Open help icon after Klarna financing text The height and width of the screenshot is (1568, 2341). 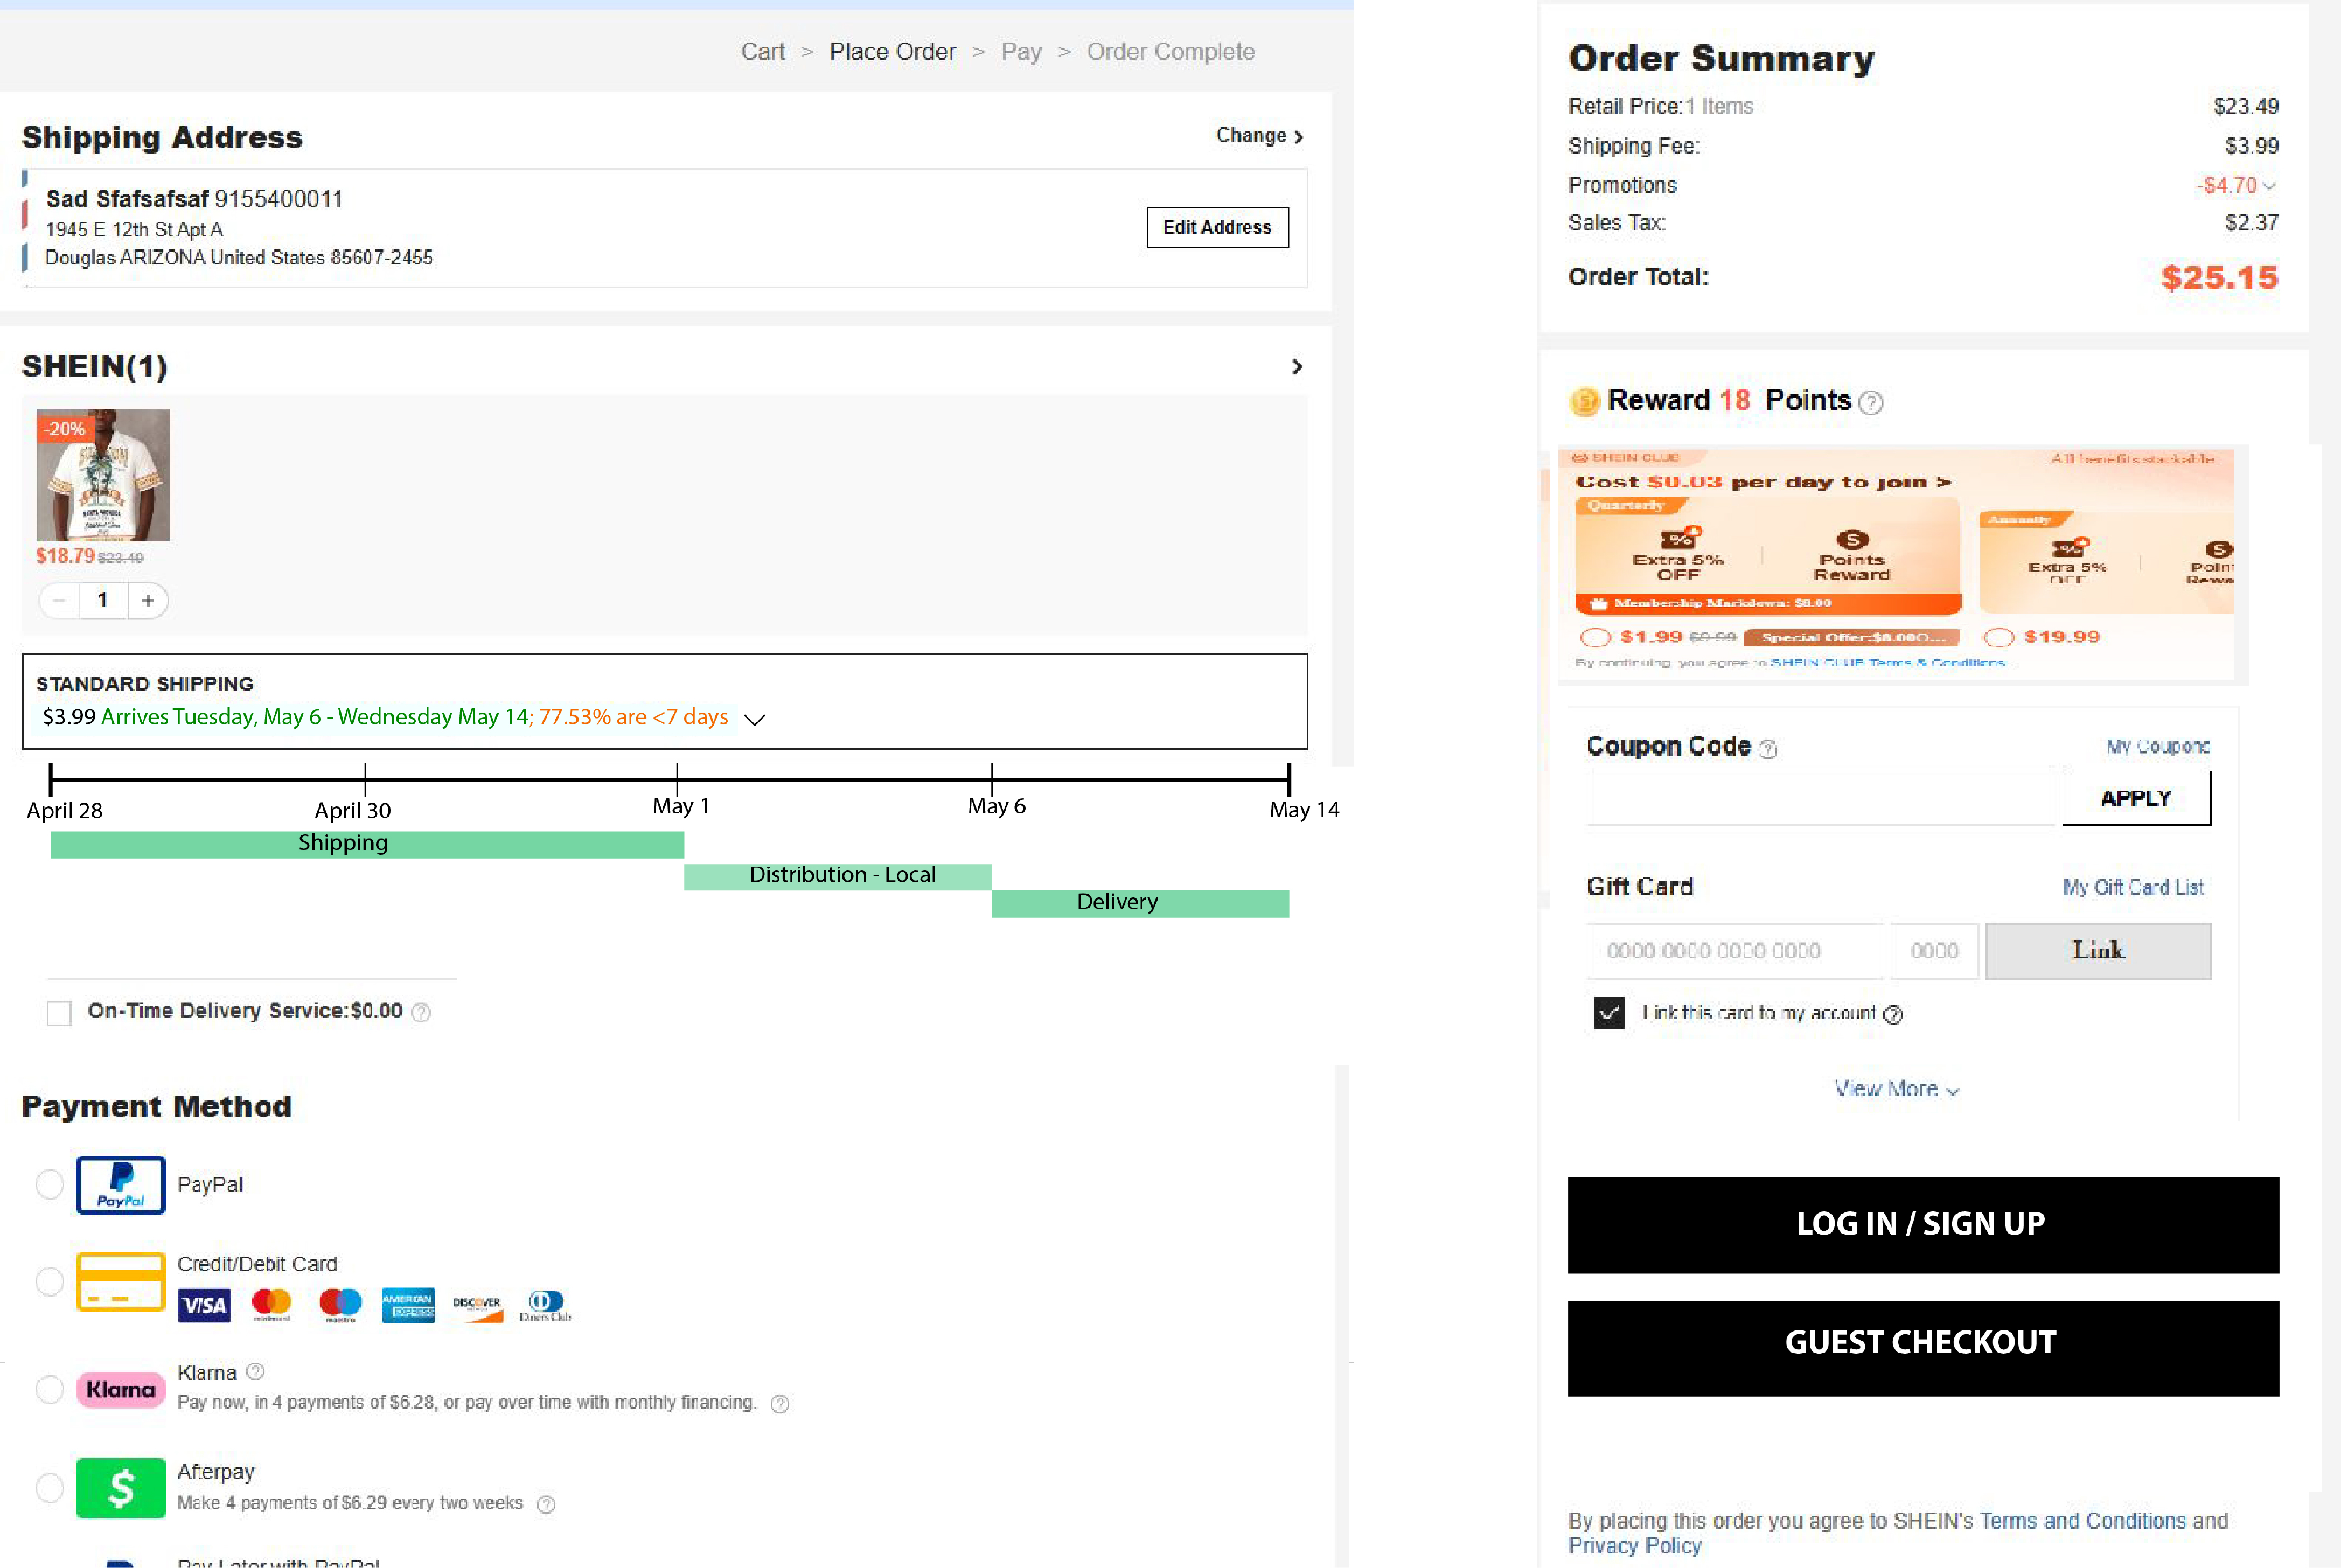point(780,1403)
